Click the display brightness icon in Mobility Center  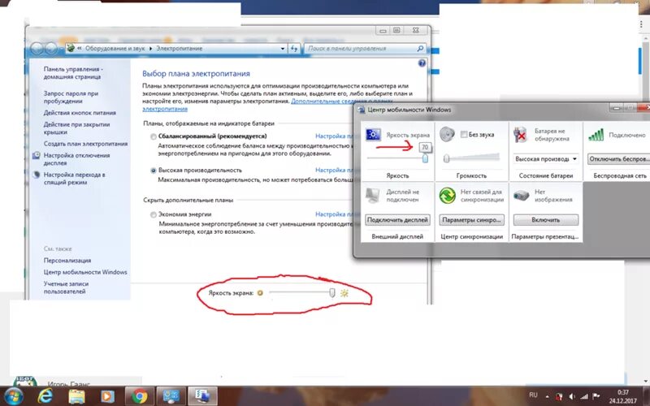[x=373, y=135]
